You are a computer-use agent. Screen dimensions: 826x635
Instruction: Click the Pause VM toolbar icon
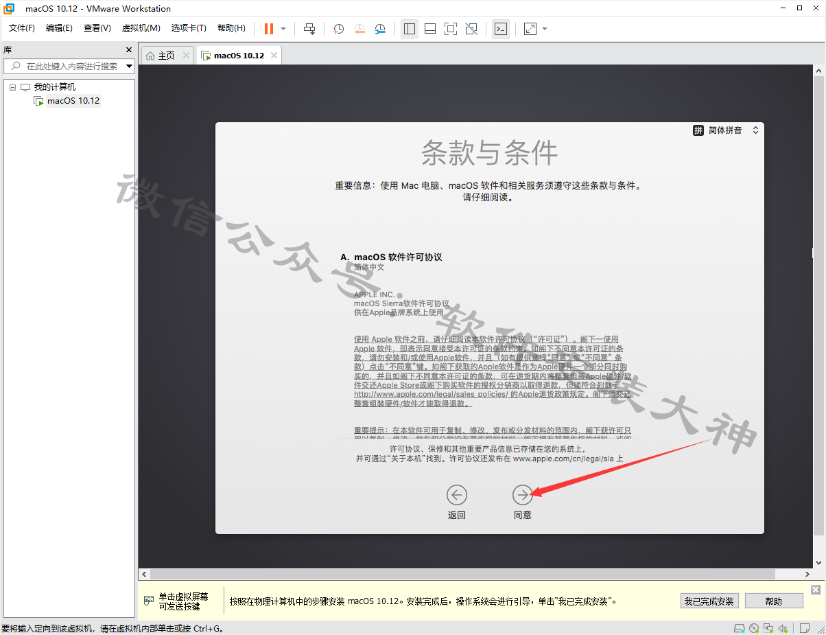coord(268,29)
